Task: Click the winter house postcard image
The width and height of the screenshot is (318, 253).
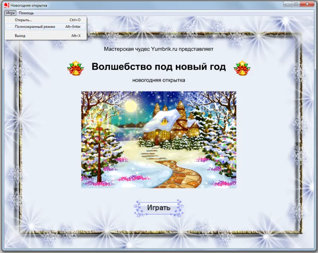Action: click(x=159, y=140)
